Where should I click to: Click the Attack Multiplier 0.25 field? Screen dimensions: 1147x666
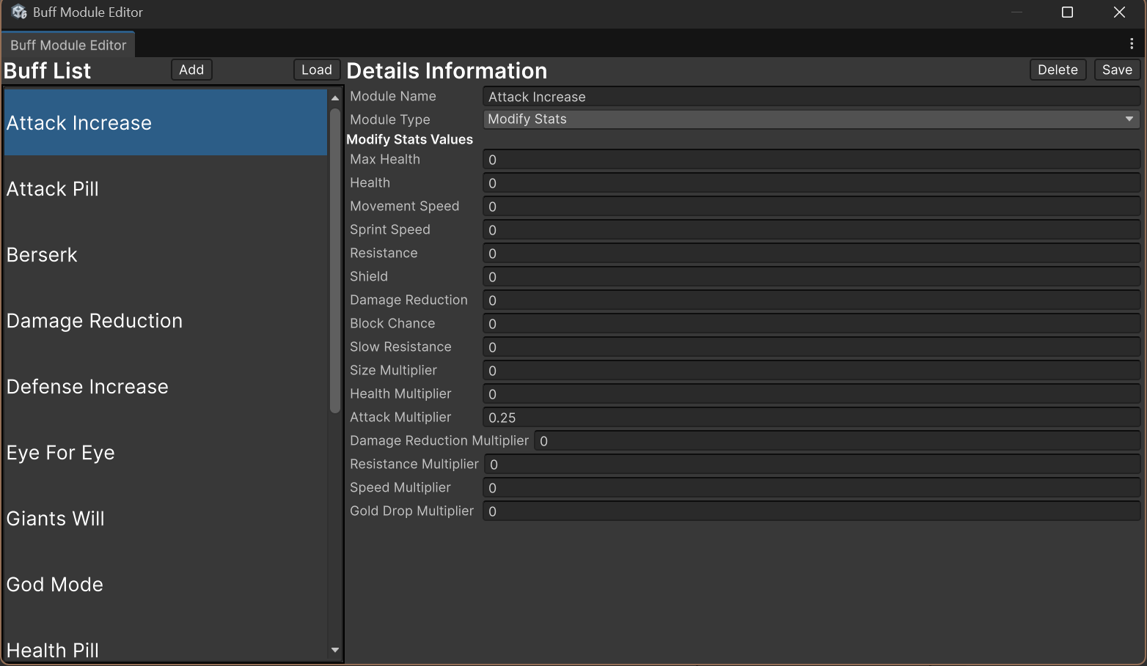point(811,418)
